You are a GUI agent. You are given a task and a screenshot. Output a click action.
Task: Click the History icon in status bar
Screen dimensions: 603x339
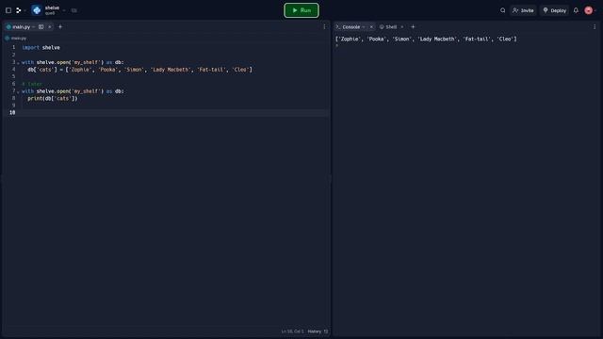tap(326, 331)
